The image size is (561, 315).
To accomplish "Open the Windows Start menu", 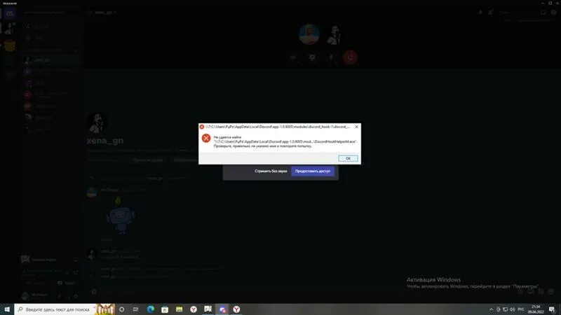I will coord(7,309).
